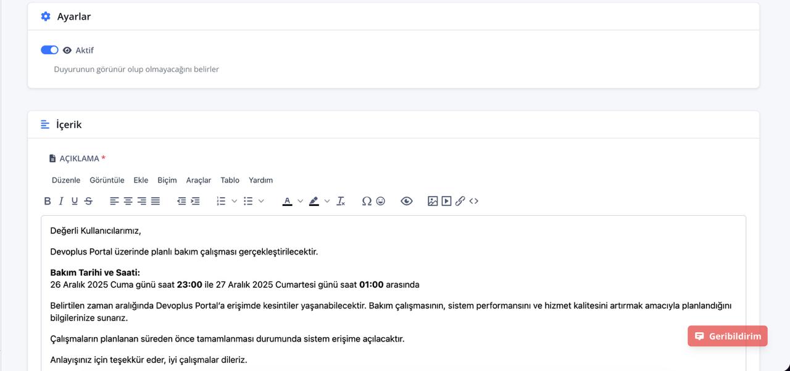Click the bold '01:00' time text
This screenshot has width=790, height=371.
(x=372, y=285)
